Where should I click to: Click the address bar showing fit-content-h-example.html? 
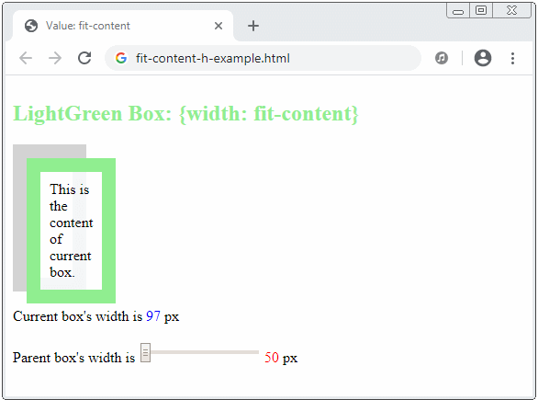[263, 58]
